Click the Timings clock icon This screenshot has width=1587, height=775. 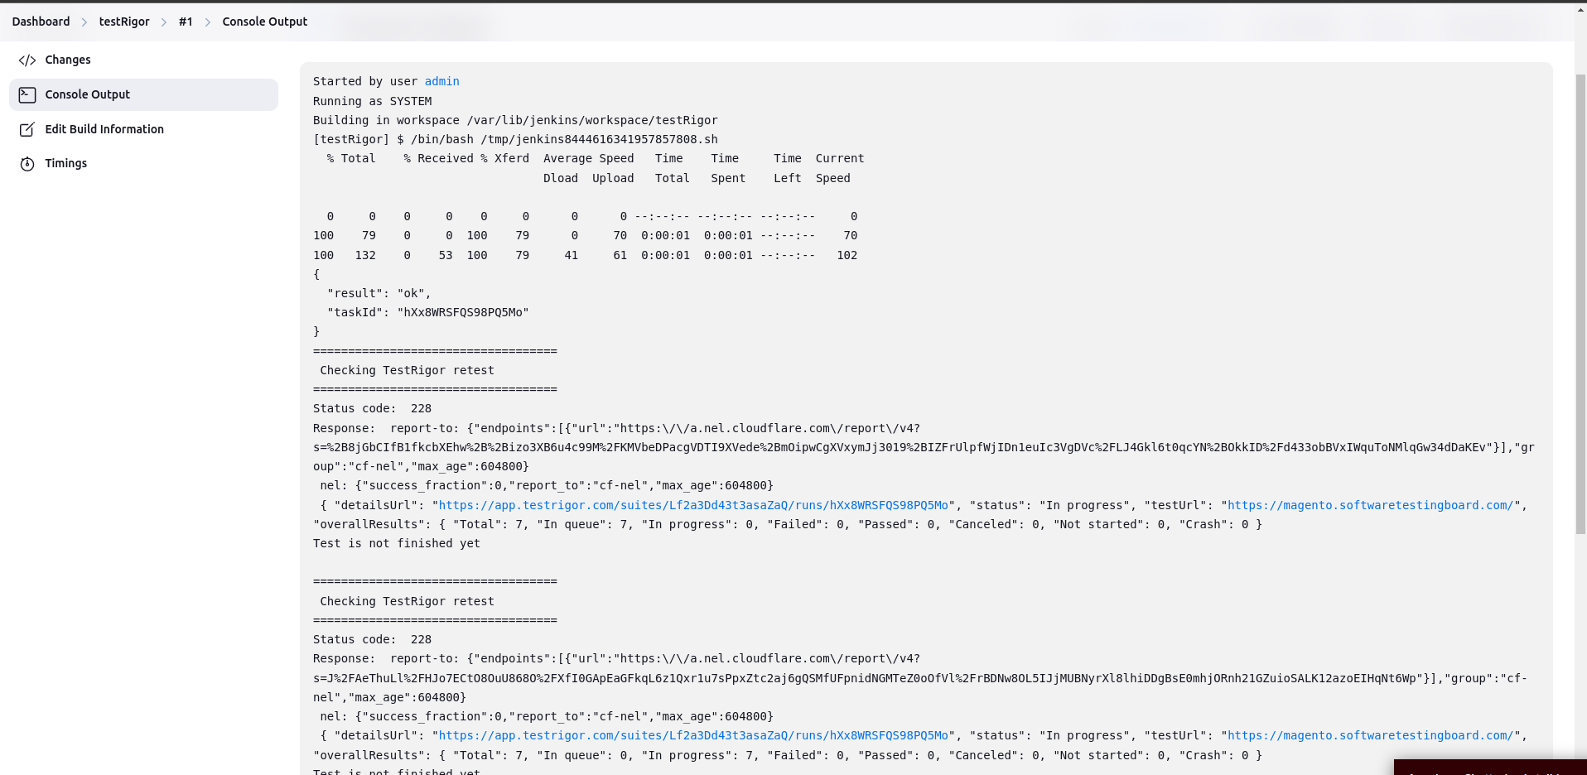(27, 164)
